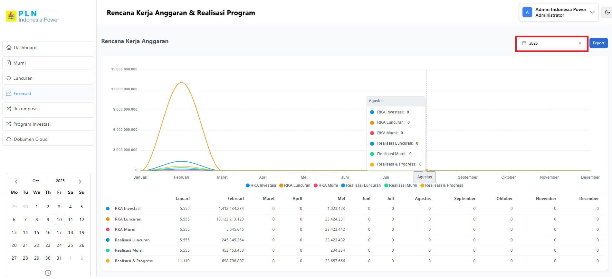Click the Dashboard home icon

[x=9, y=48]
